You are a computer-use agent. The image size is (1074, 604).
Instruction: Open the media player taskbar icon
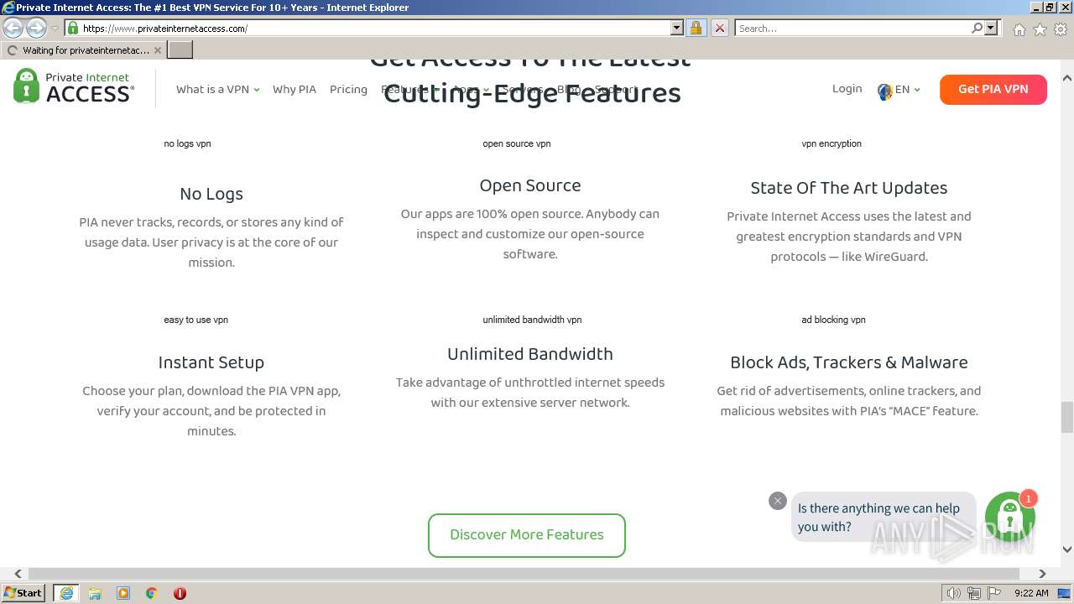pyautogui.click(x=123, y=593)
